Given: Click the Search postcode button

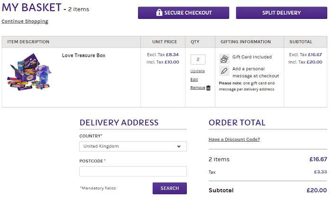Looking at the screenshot, I should (x=170, y=188).
